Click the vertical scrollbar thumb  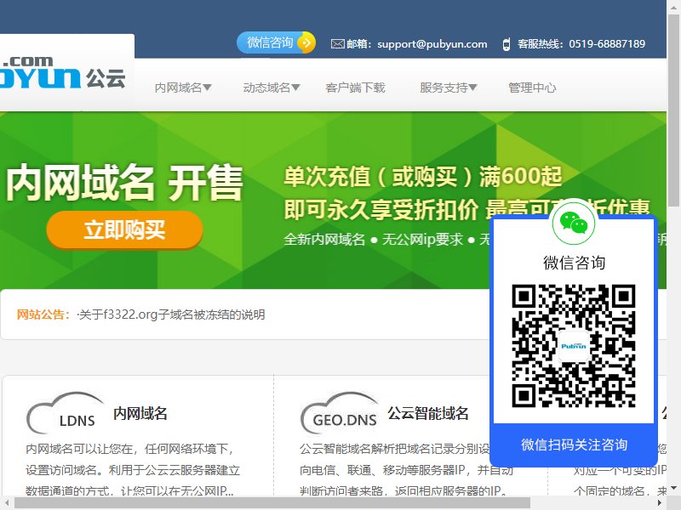coord(675,109)
